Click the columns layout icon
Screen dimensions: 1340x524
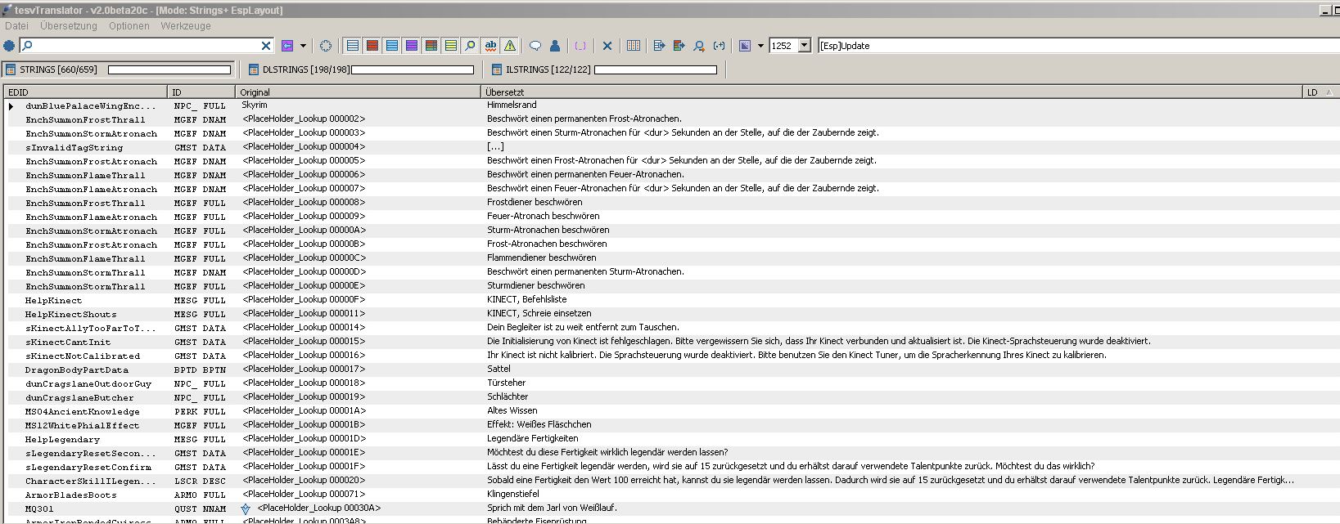pos(634,46)
